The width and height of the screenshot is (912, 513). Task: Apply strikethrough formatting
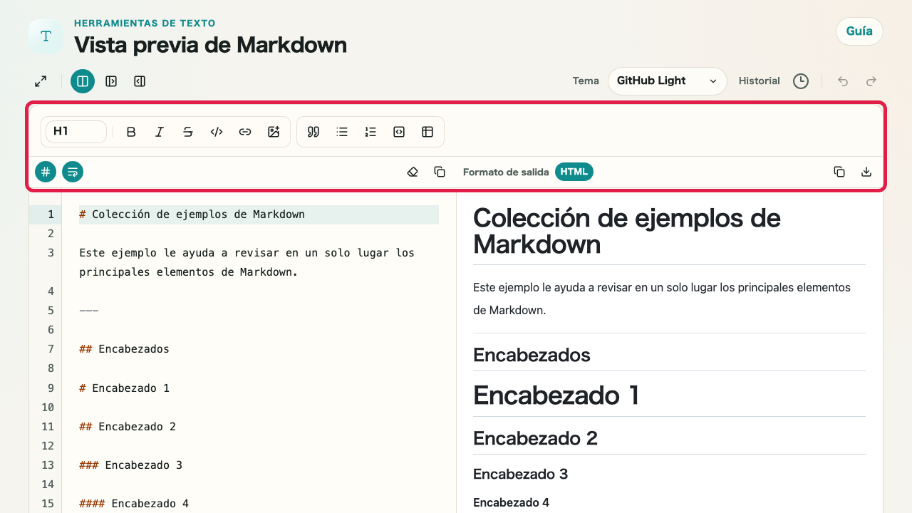pyautogui.click(x=188, y=132)
